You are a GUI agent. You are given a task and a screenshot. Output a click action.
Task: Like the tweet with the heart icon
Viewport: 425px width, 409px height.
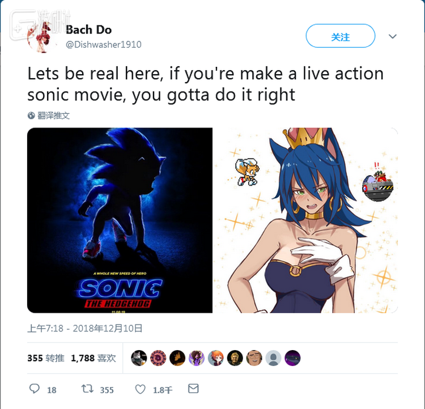tap(140, 390)
